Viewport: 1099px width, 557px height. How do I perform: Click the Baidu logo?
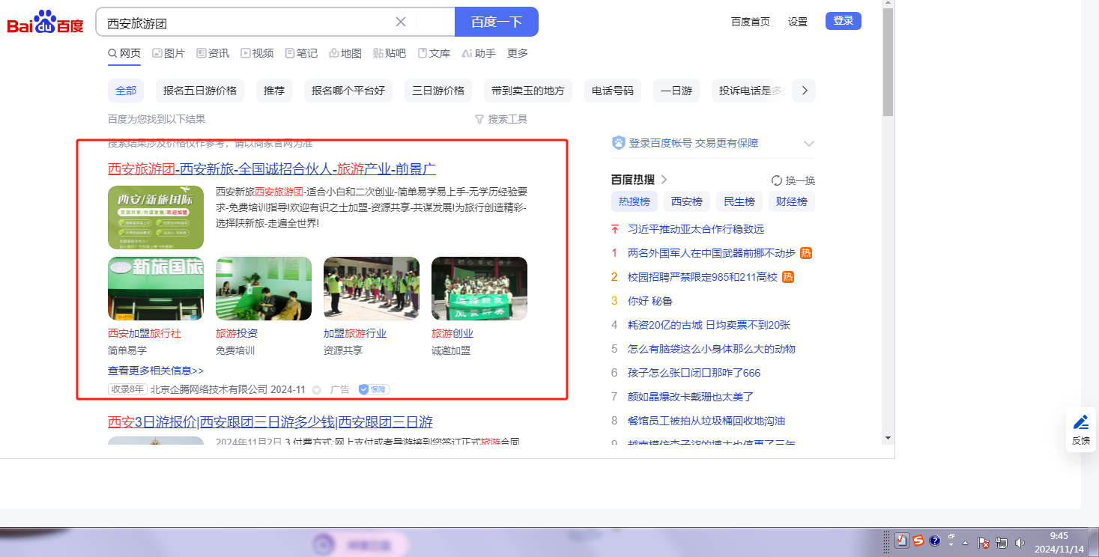[46, 22]
